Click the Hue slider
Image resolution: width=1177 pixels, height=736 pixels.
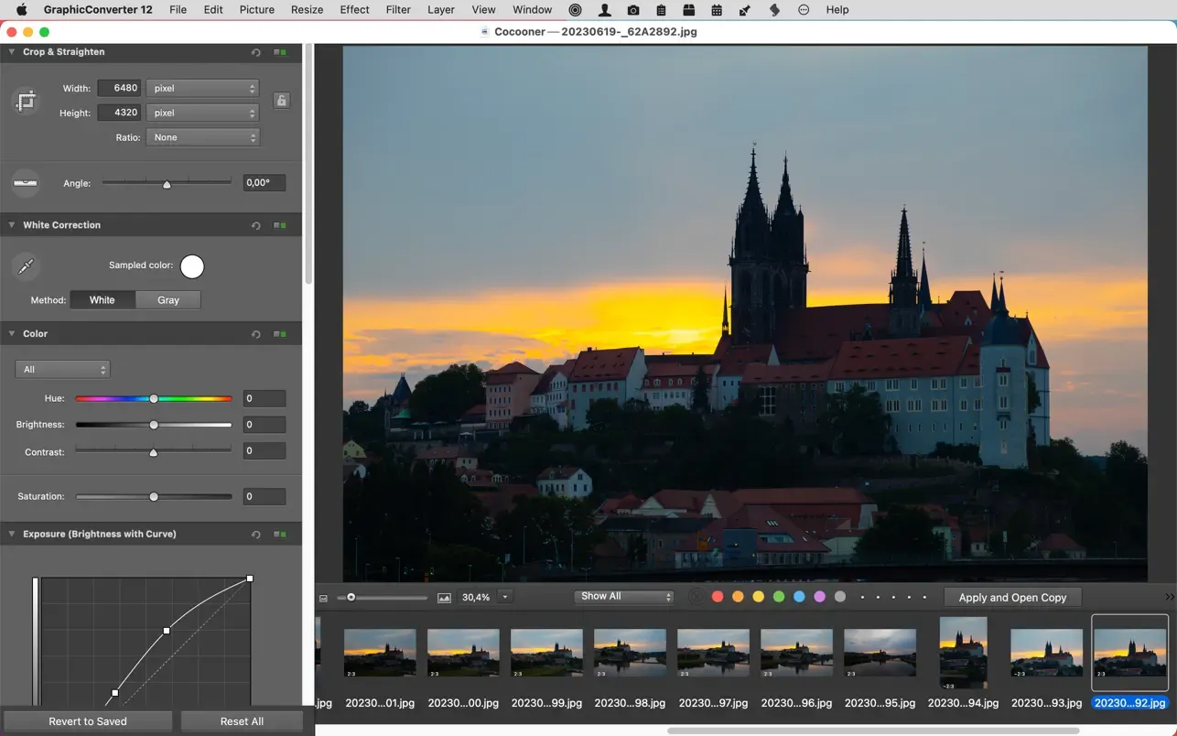(x=154, y=399)
